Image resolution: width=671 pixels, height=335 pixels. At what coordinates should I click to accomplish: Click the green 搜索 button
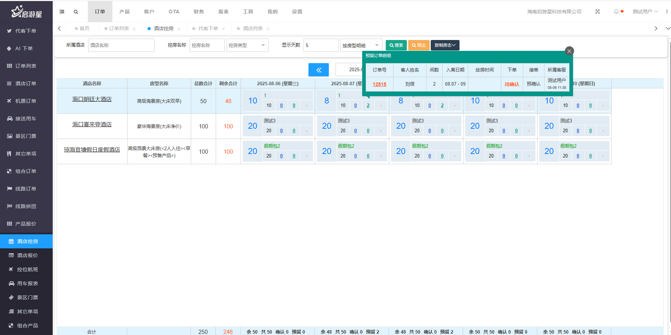tap(396, 45)
